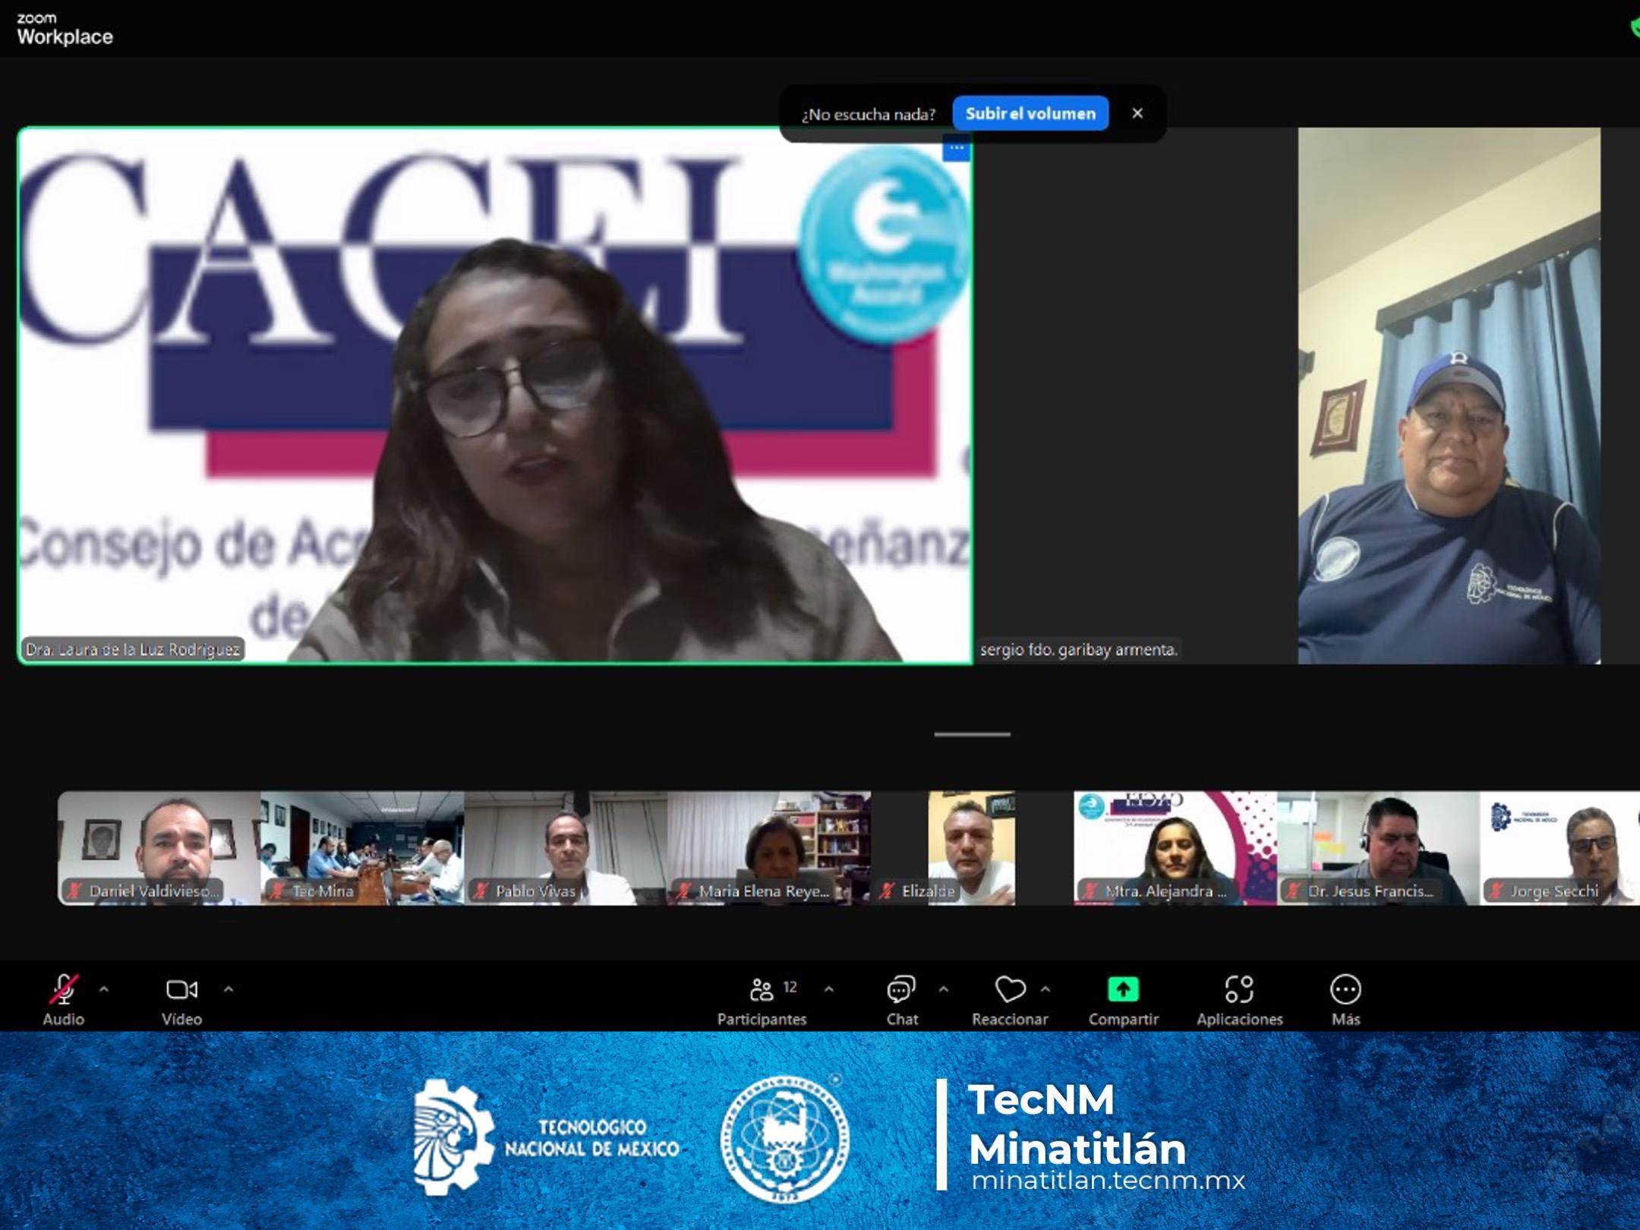Select Dr. Jesus Francis... participant thumbnail
1640x1230 pixels.
click(1378, 848)
